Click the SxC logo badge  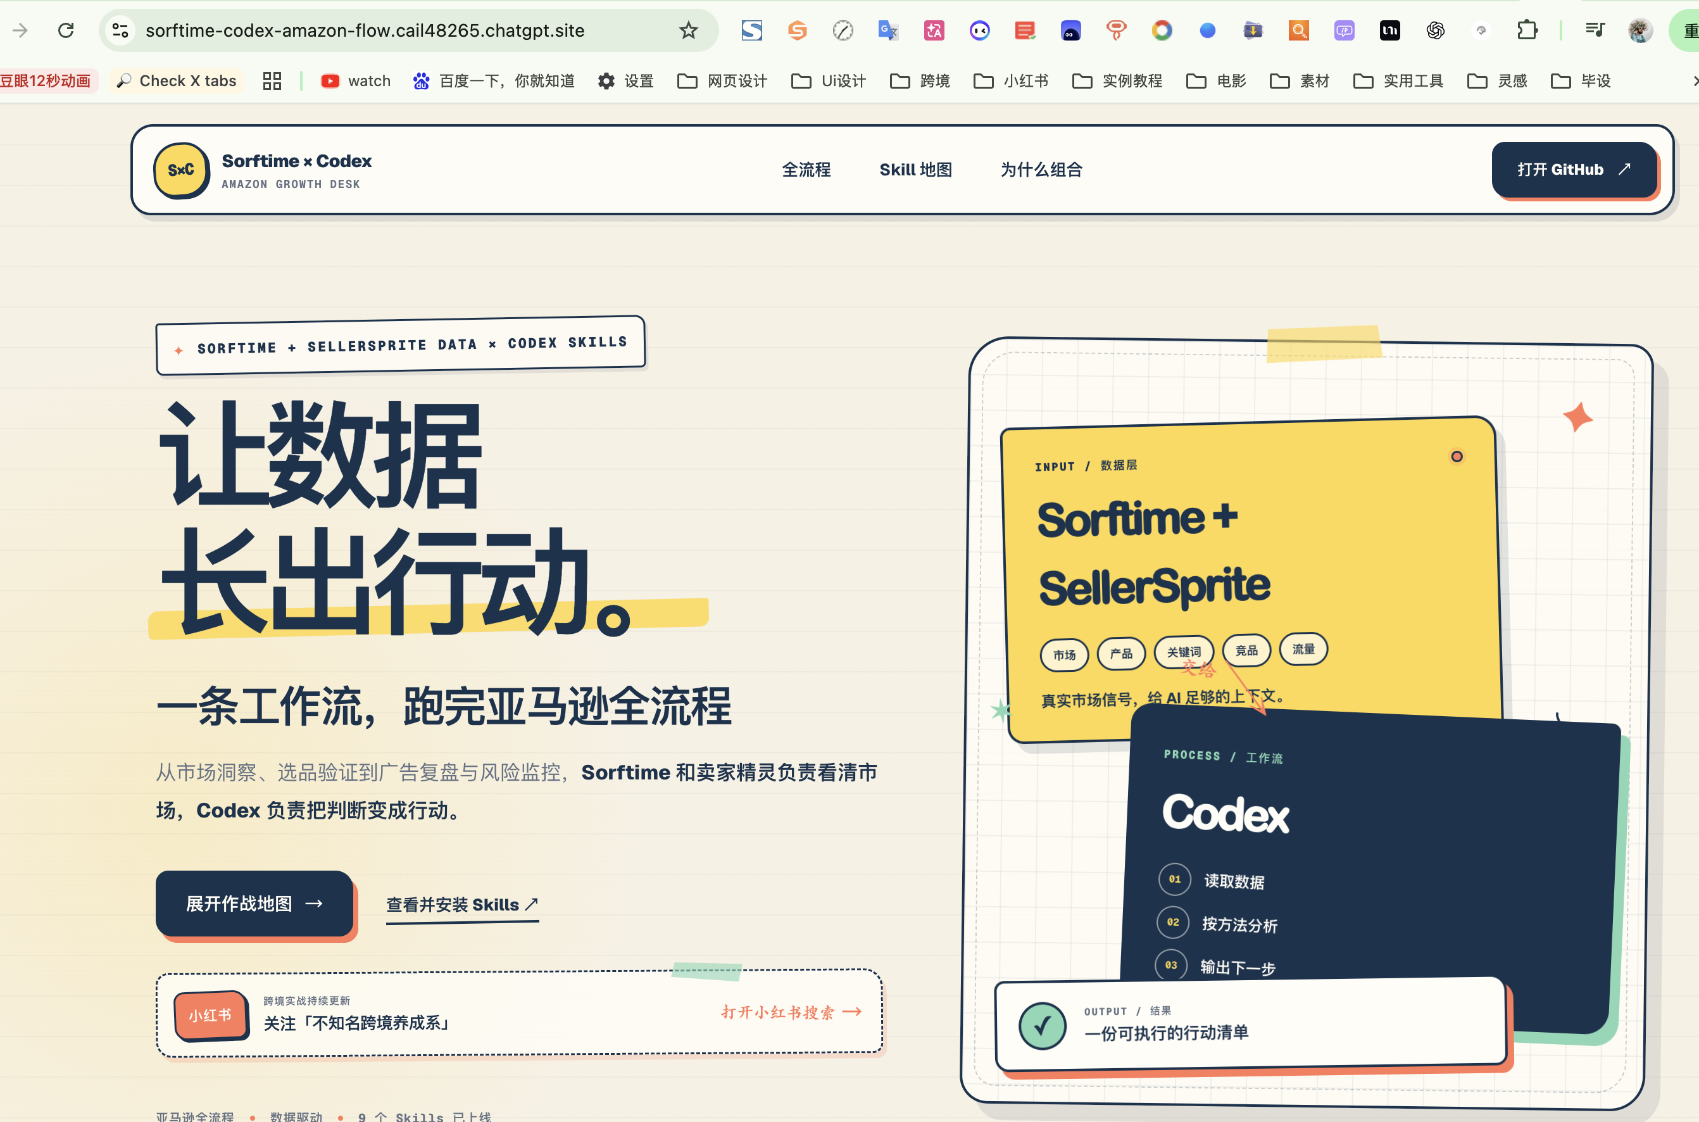click(182, 170)
